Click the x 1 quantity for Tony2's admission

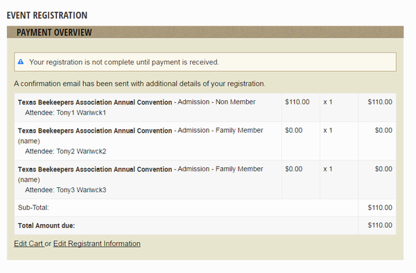click(328, 131)
